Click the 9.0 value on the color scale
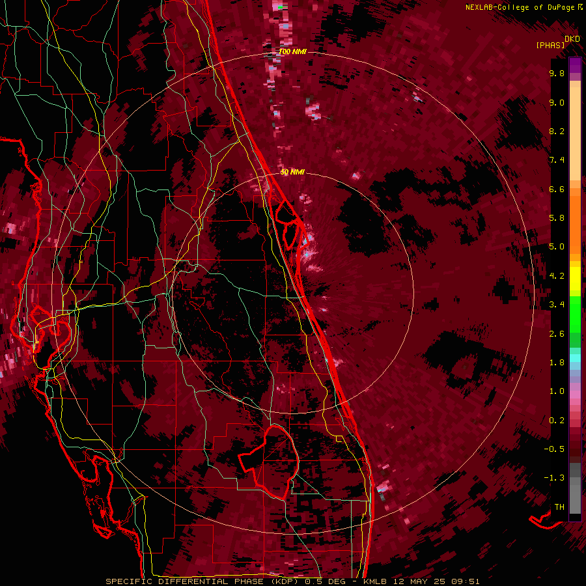The image size is (586, 586). 557,102
